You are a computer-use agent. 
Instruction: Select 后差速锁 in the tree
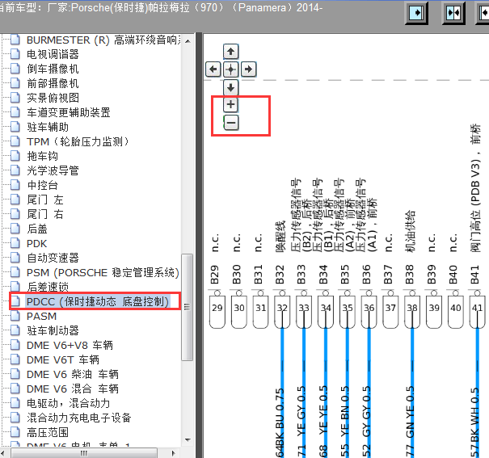[x=48, y=287]
